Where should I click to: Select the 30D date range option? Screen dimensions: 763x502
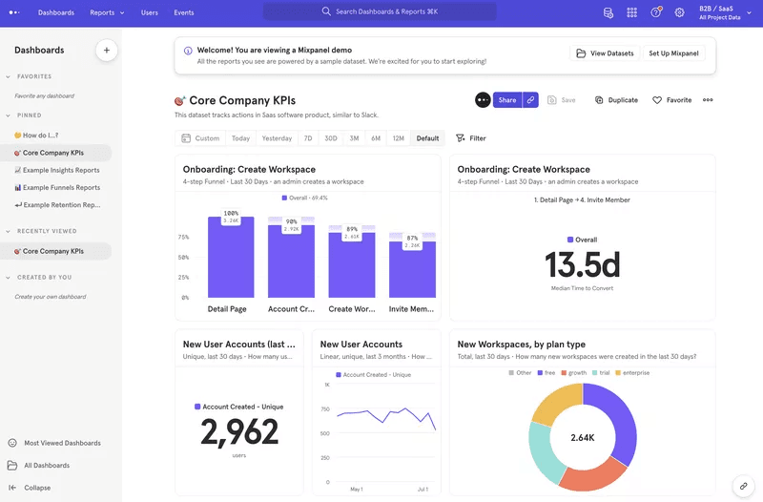[x=330, y=138]
